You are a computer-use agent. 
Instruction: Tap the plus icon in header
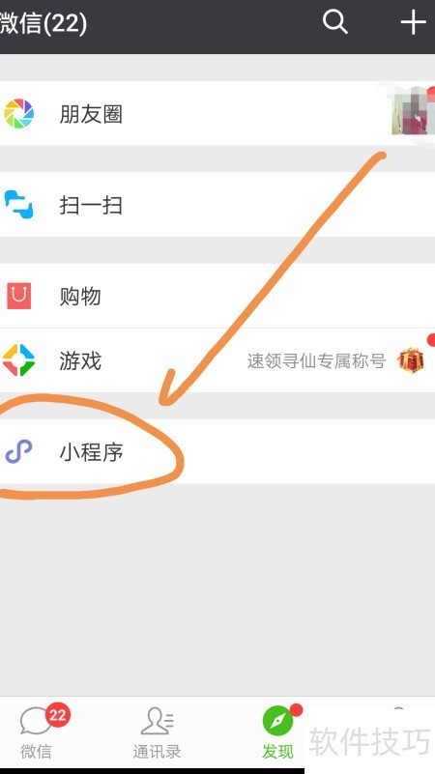413,22
